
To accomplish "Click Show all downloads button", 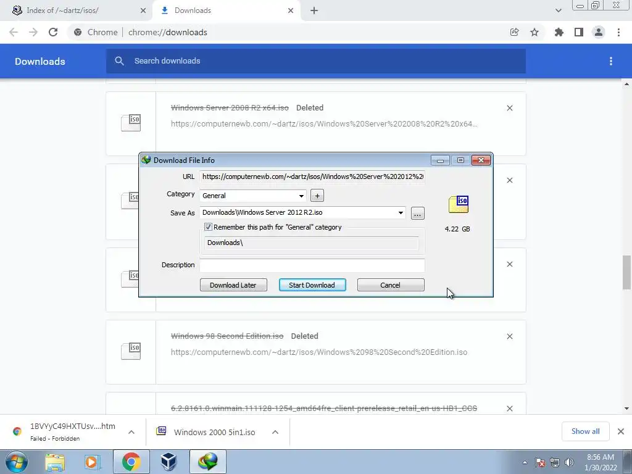I will [585, 431].
